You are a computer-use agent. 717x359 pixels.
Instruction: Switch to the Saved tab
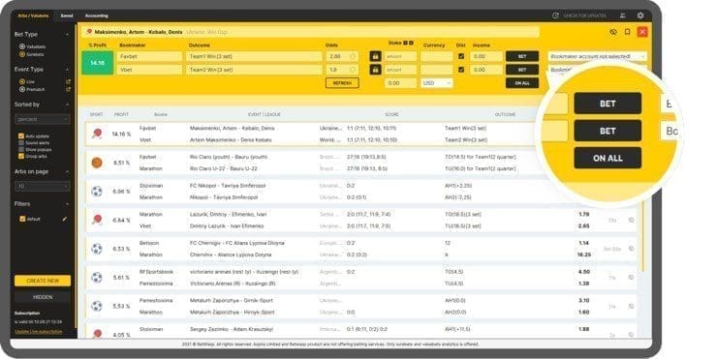point(67,15)
